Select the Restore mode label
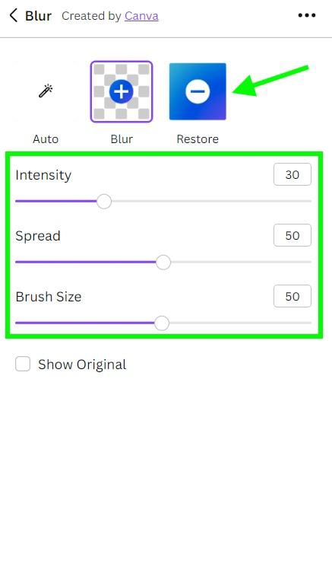Screen dimensions: 332x570 click(198, 139)
